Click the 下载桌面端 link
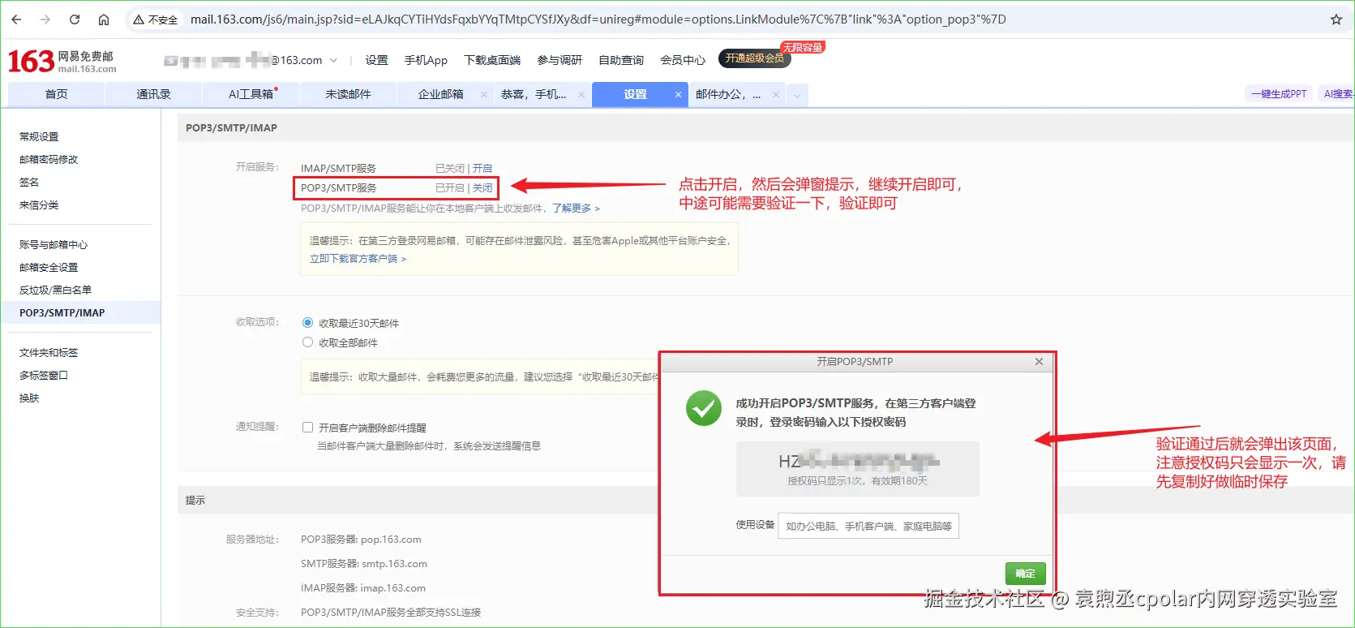The height and width of the screenshot is (628, 1355). (x=492, y=60)
